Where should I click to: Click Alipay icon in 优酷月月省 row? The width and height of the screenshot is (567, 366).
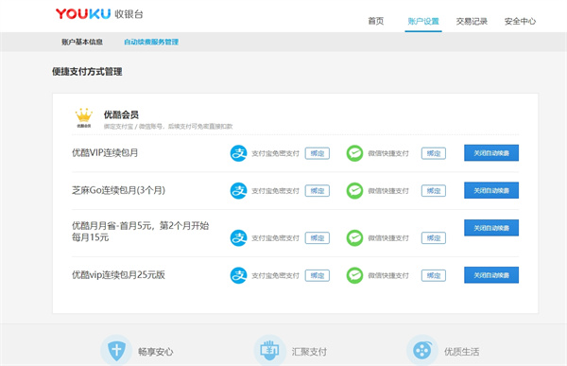coord(239,237)
